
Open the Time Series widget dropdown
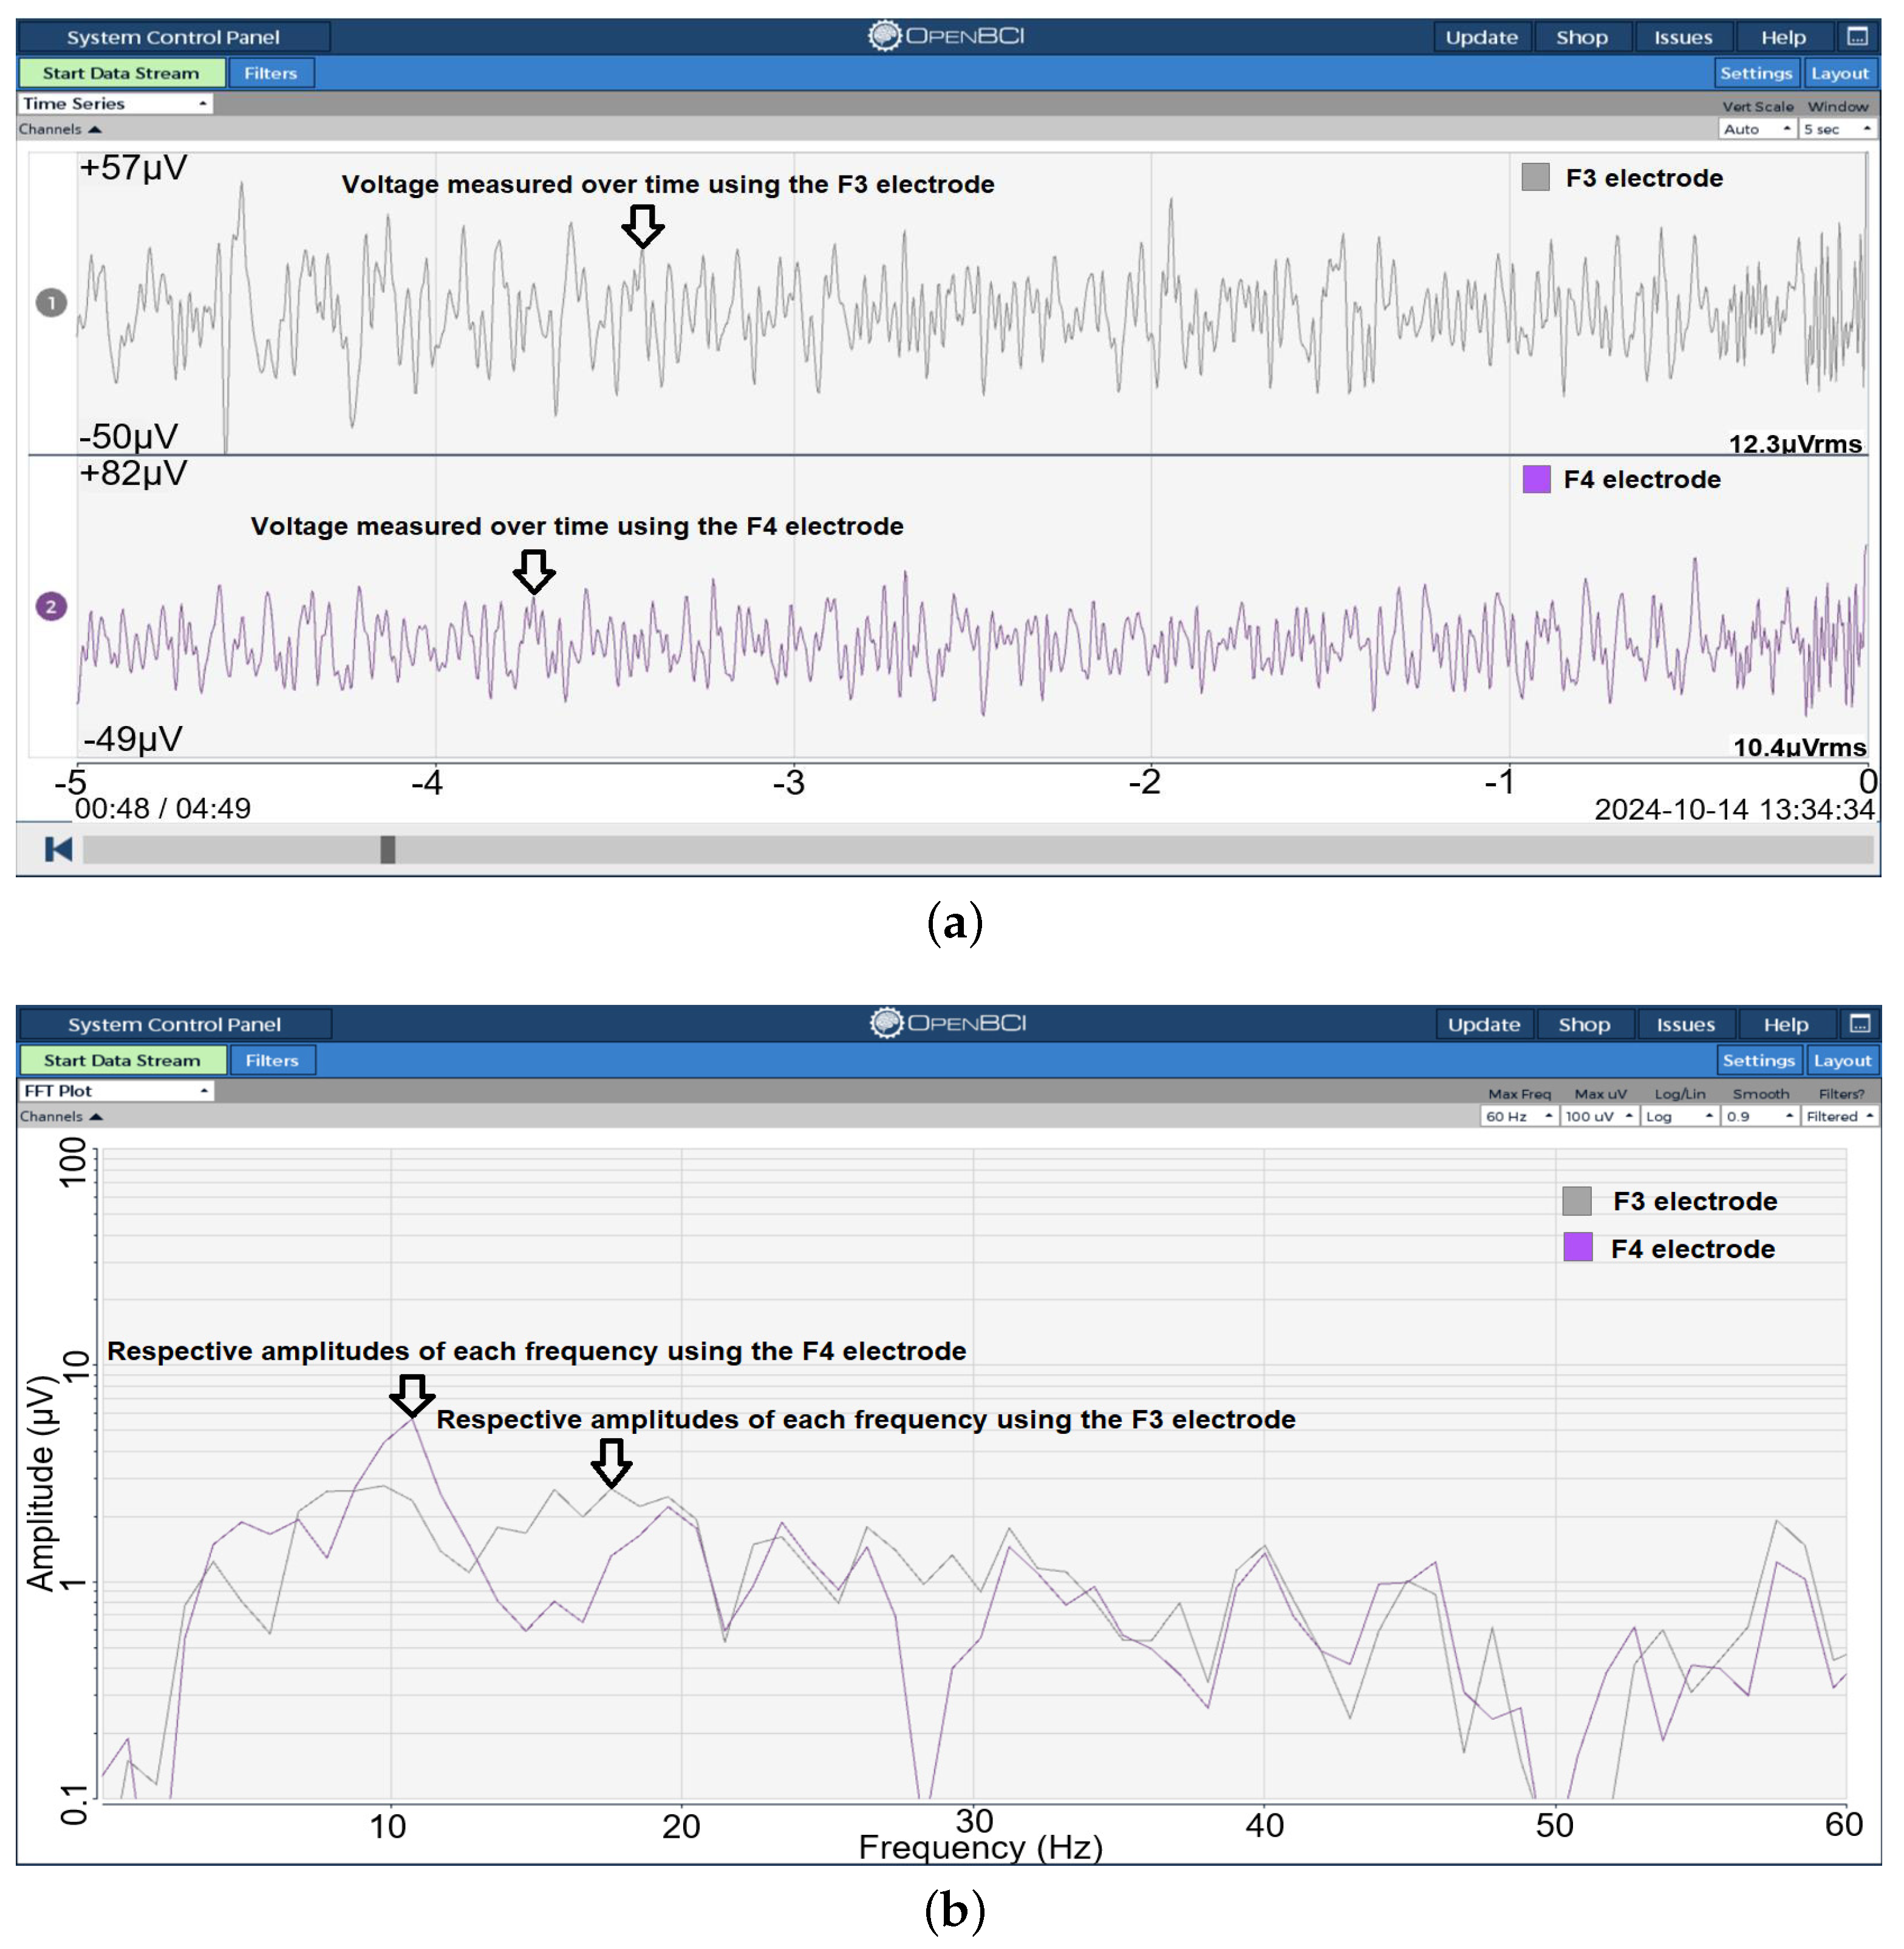115,104
